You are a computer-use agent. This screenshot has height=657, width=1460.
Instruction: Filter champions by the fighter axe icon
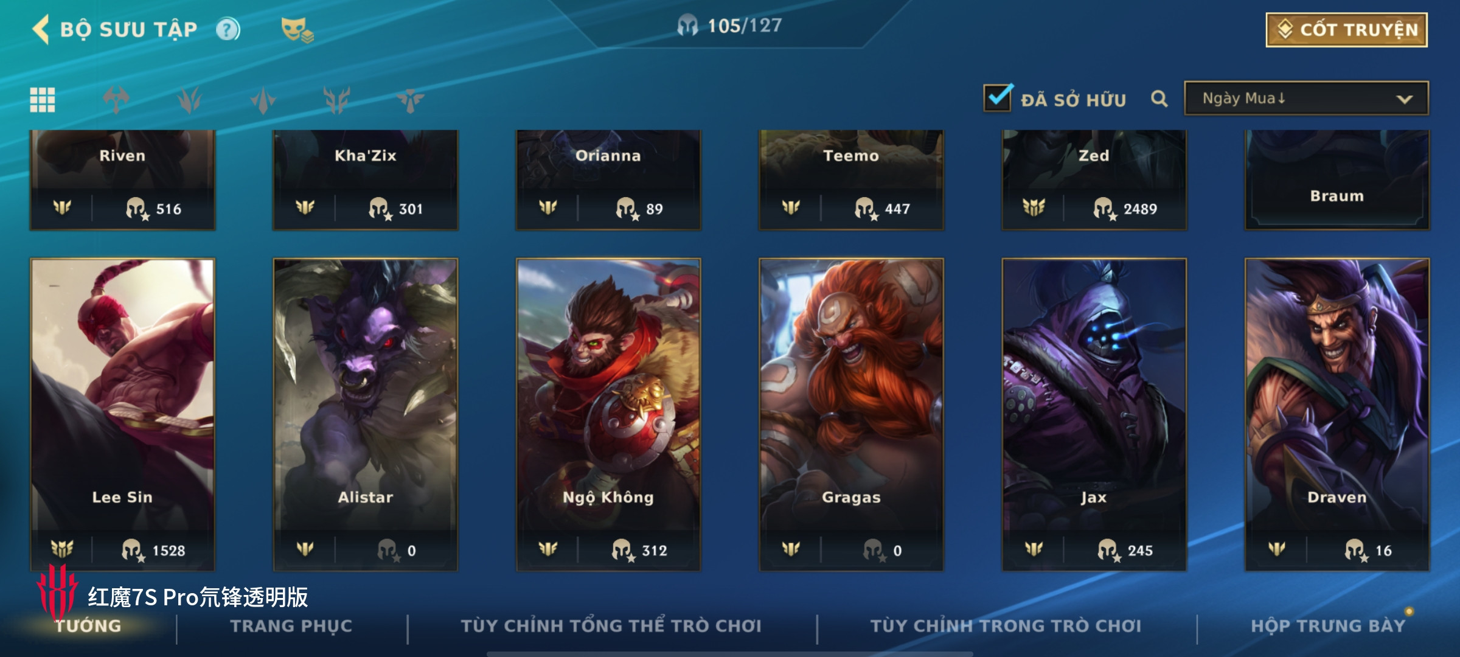116,100
